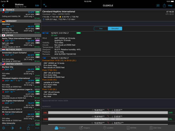Tap the UNITED STATES country header
Screen dimensions: 175x131
(x=21, y=64)
